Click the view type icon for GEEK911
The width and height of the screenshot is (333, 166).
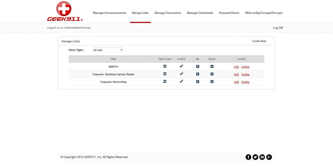pos(165,66)
